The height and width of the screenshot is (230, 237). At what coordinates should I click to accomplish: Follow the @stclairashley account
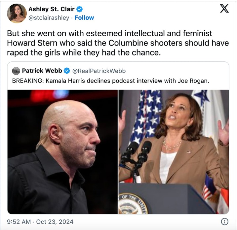point(84,18)
